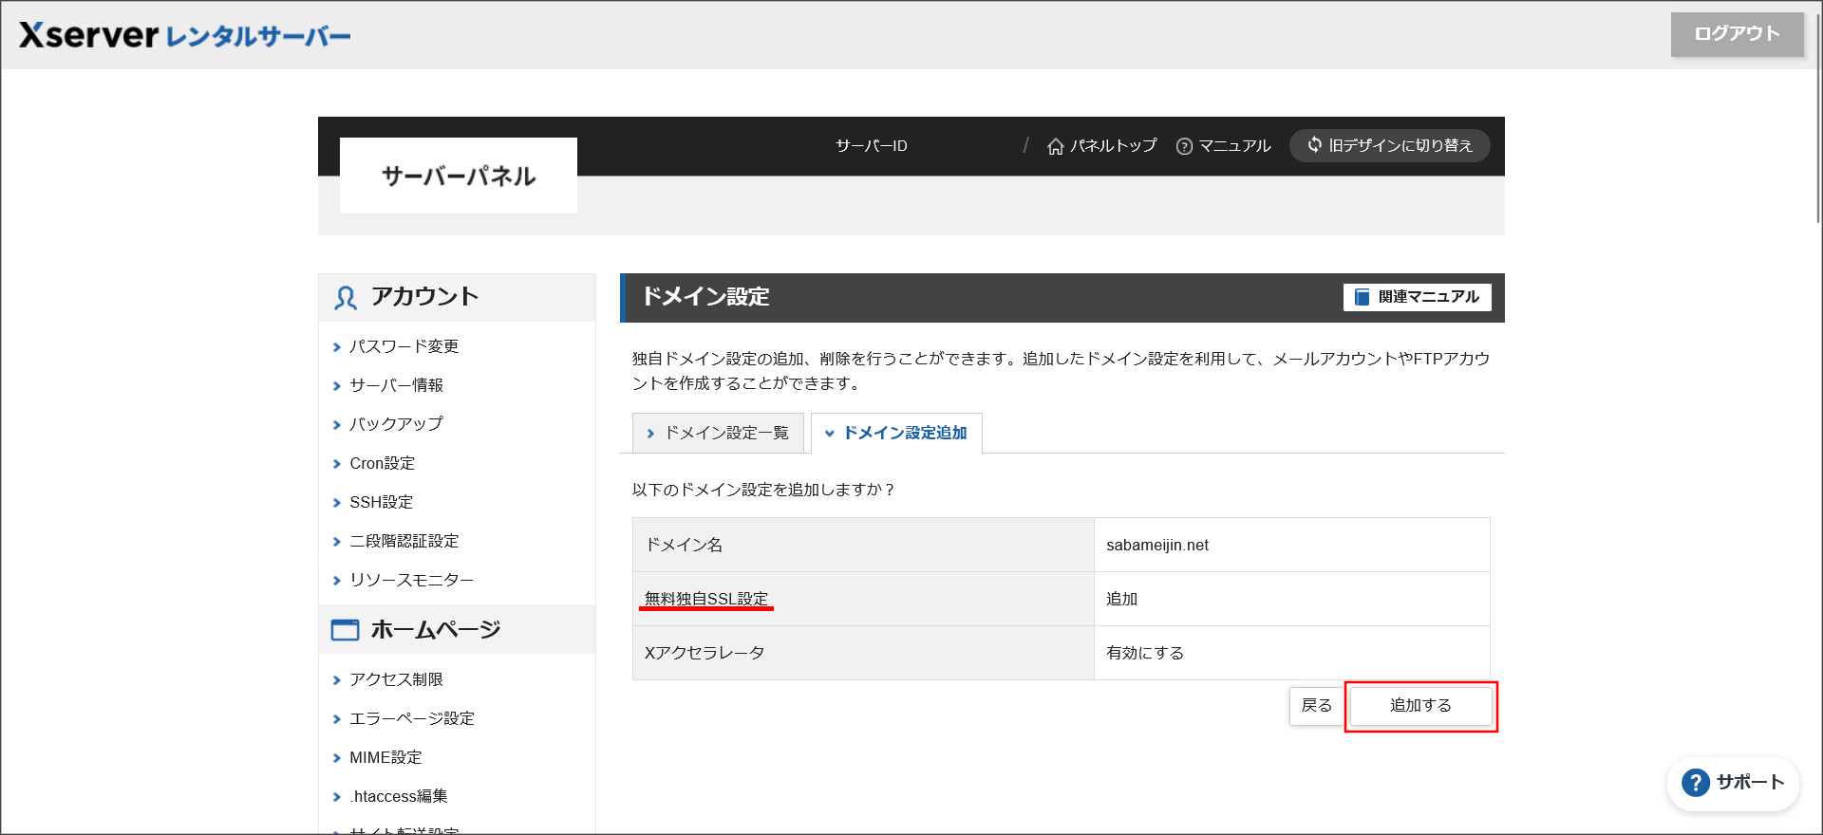Viewport: 1823px width, 835px height.
Task: Switch via 旧デザインに切り替え button
Action: click(x=1389, y=145)
